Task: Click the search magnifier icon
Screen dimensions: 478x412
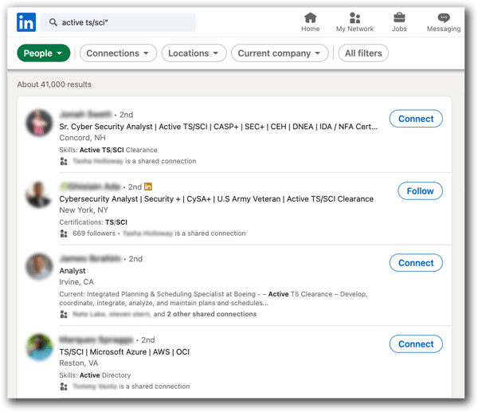Action: 53,22
